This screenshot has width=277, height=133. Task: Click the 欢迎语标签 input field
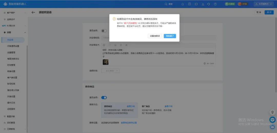(158, 38)
